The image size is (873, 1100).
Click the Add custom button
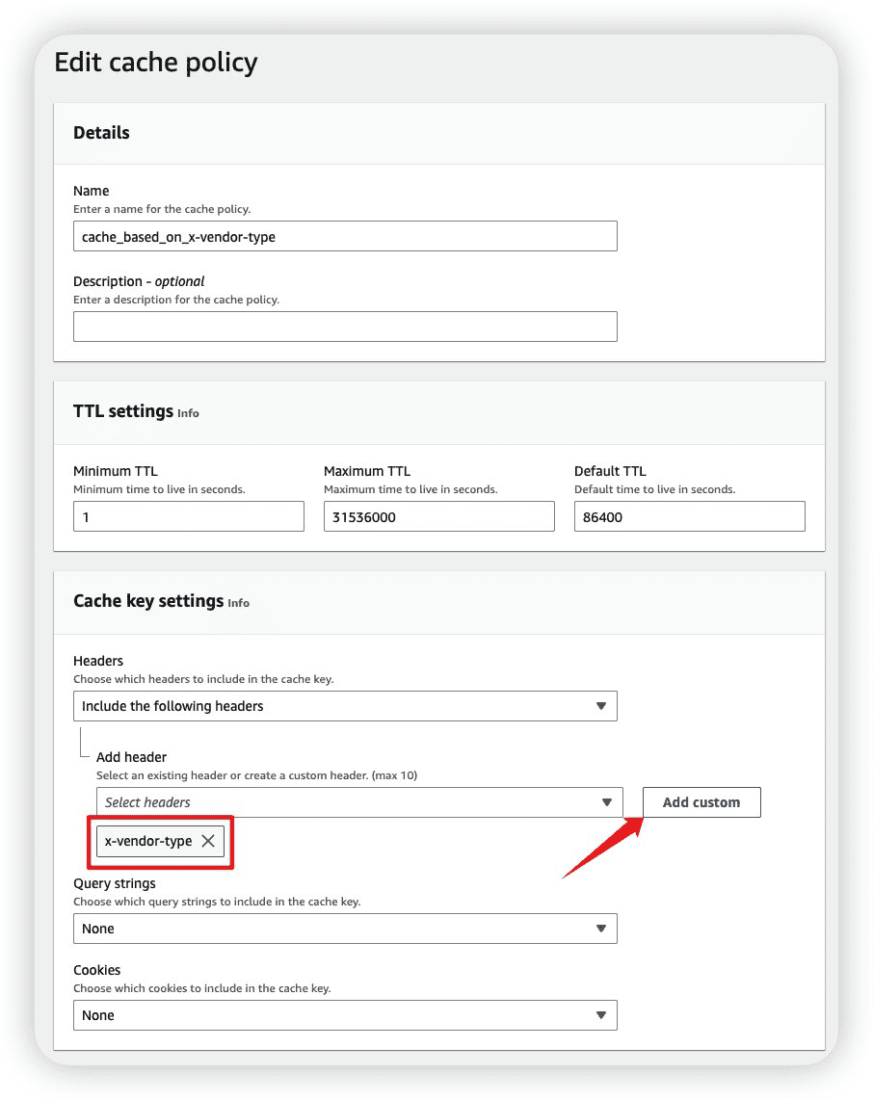pos(701,801)
